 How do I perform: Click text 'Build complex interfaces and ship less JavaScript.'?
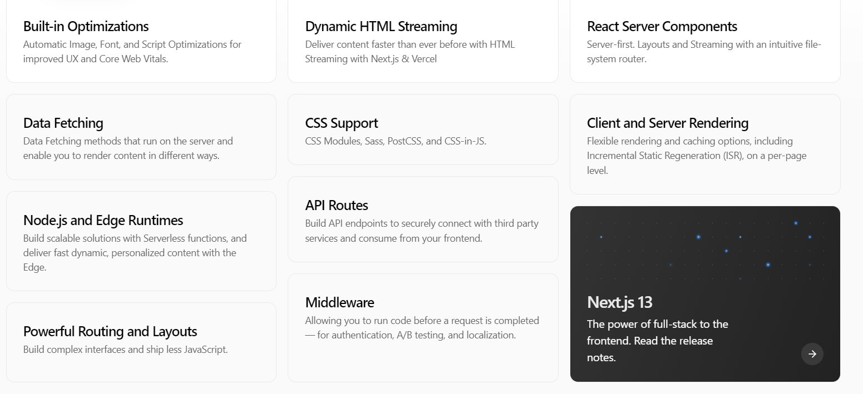[x=126, y=350]
